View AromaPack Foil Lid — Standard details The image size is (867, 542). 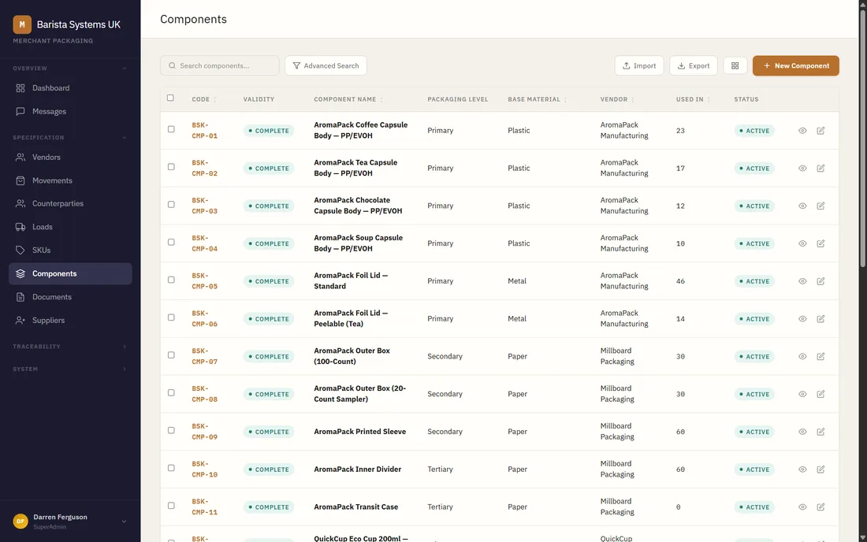tap(802, 281)
